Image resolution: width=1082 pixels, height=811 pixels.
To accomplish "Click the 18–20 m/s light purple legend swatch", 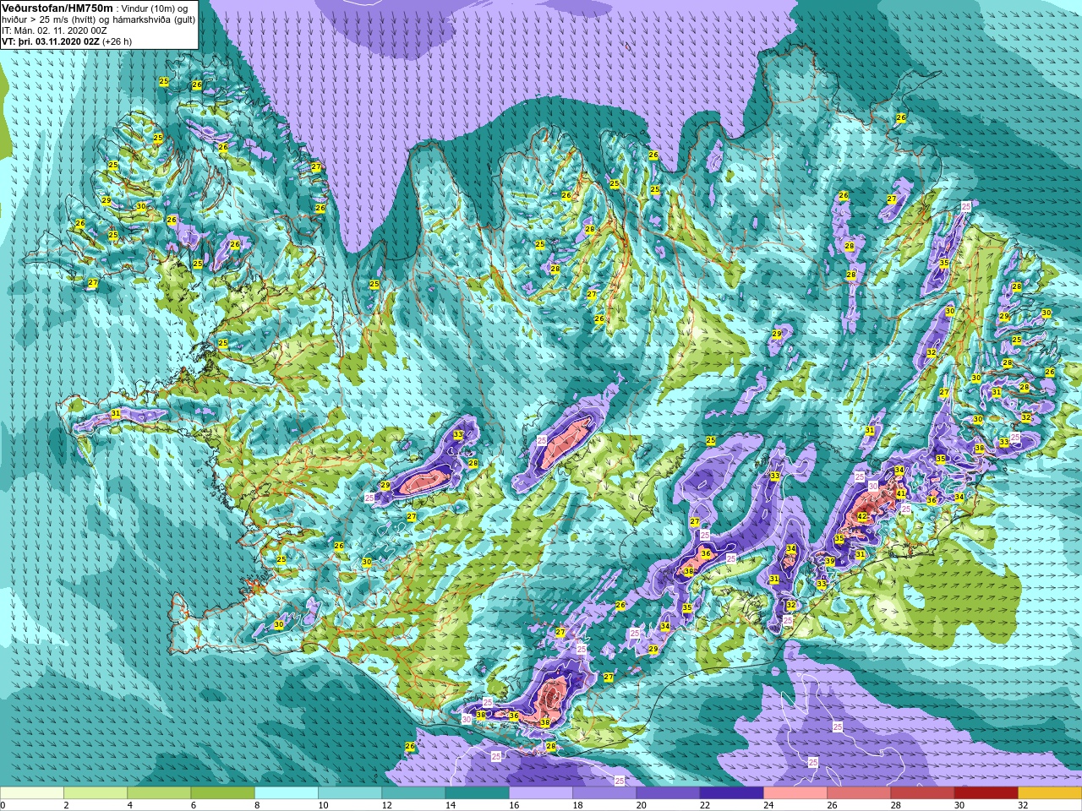I will [x=604, y=793].
